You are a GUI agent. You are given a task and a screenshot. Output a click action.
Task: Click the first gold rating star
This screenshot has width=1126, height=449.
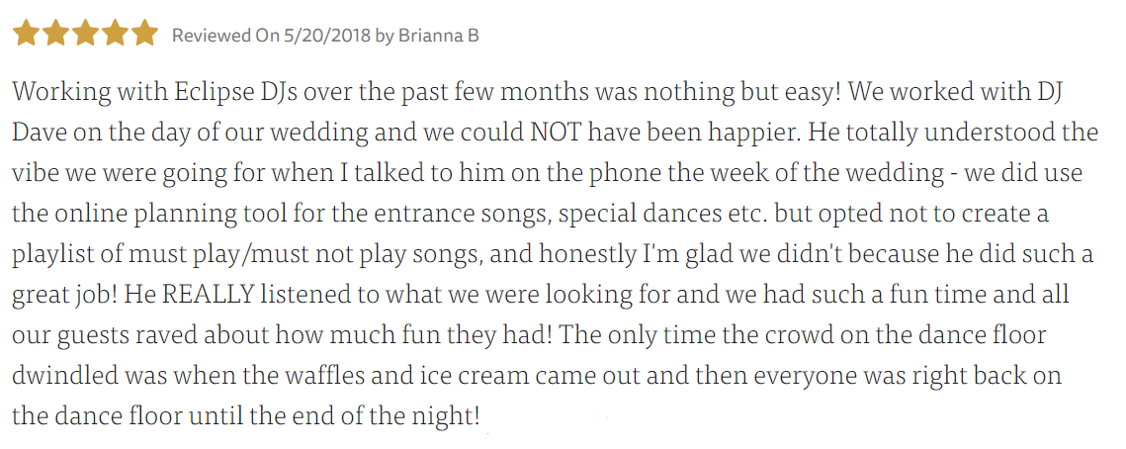tap(26, 33)
